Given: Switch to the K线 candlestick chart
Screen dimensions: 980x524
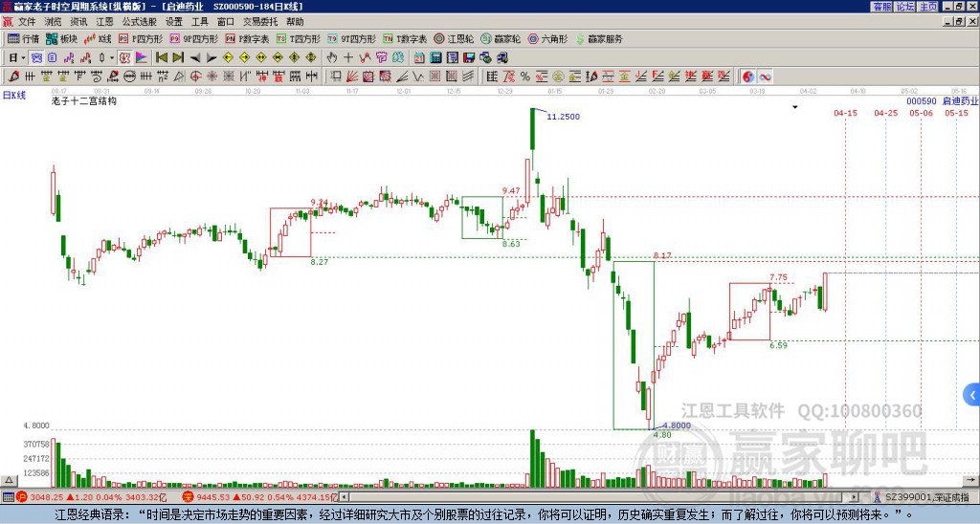Looking at the screenshot, I should 98,38.
